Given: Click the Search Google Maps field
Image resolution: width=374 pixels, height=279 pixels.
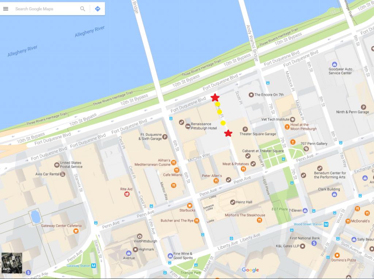Looking at the screenshot, I should point(46,9).
